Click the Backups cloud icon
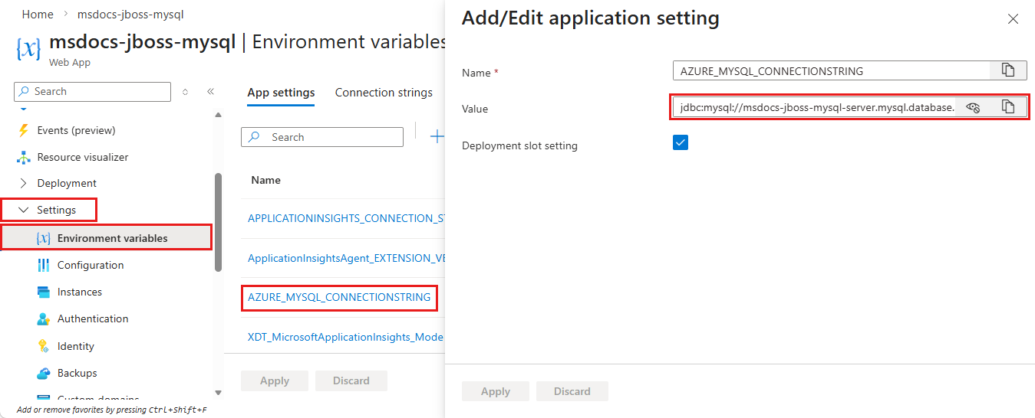The width and height of the screenshot is (1035, 418). point(43,373)
